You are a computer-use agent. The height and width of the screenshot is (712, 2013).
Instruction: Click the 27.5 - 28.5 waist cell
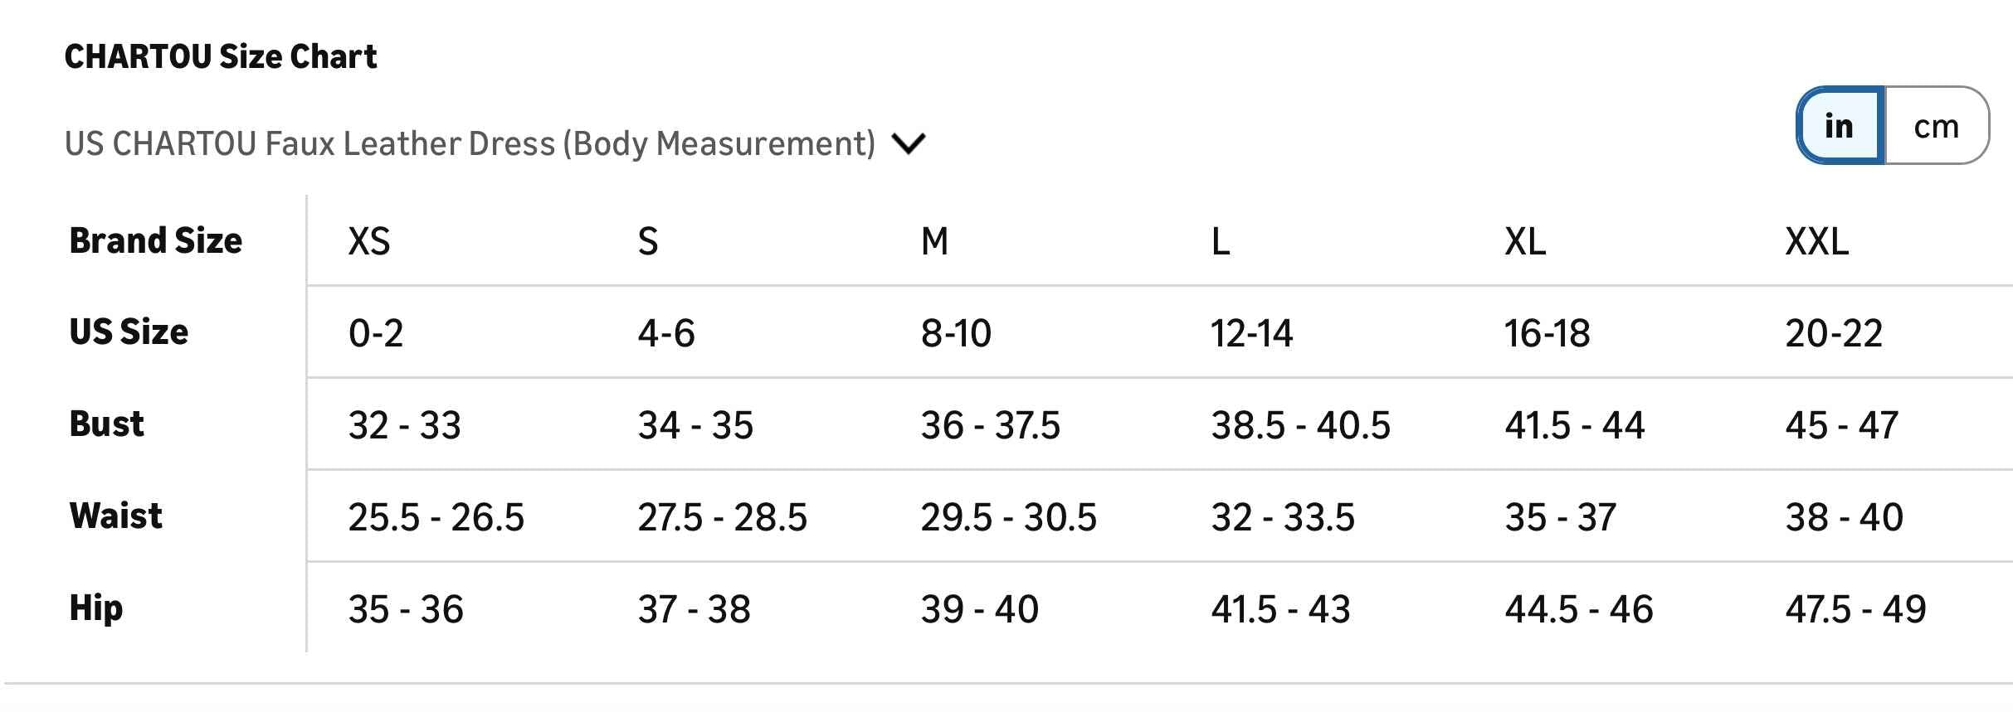point(722,517)
